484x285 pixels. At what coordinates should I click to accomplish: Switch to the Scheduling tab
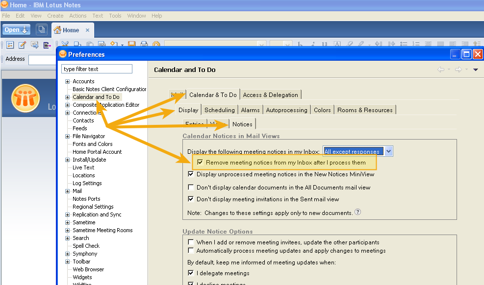220,110
